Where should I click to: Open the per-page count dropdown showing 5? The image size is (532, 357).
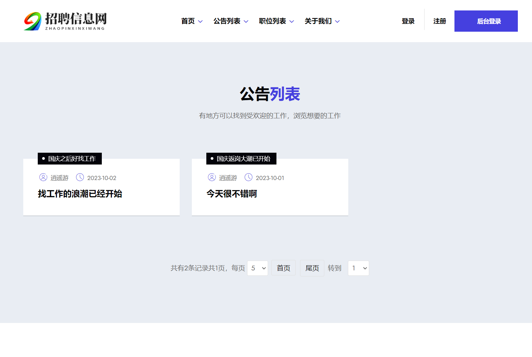(x=258, y=268)
